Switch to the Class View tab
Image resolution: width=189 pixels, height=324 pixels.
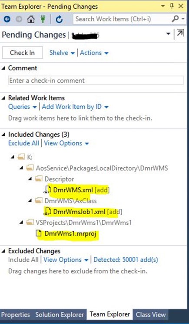tap(151, 315)
